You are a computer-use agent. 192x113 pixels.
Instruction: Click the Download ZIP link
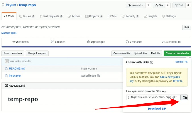(157, 108)
